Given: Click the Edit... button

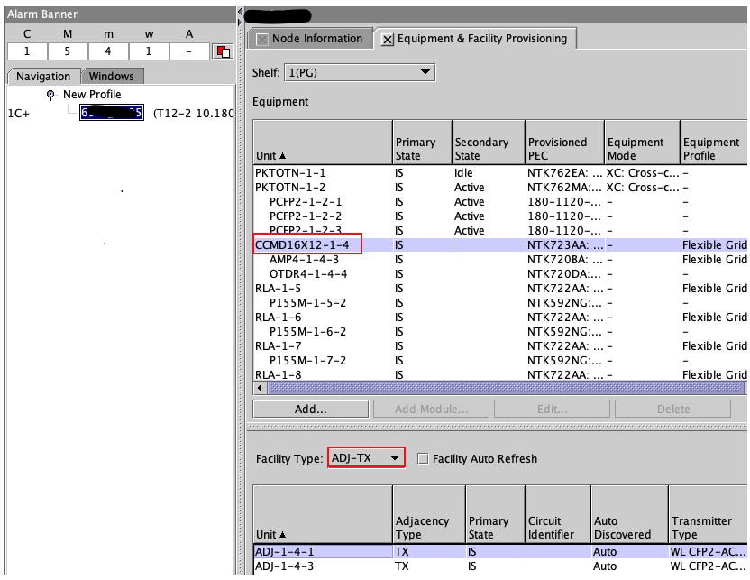Looking at the screenshot, I should click(x=552, y=410).
